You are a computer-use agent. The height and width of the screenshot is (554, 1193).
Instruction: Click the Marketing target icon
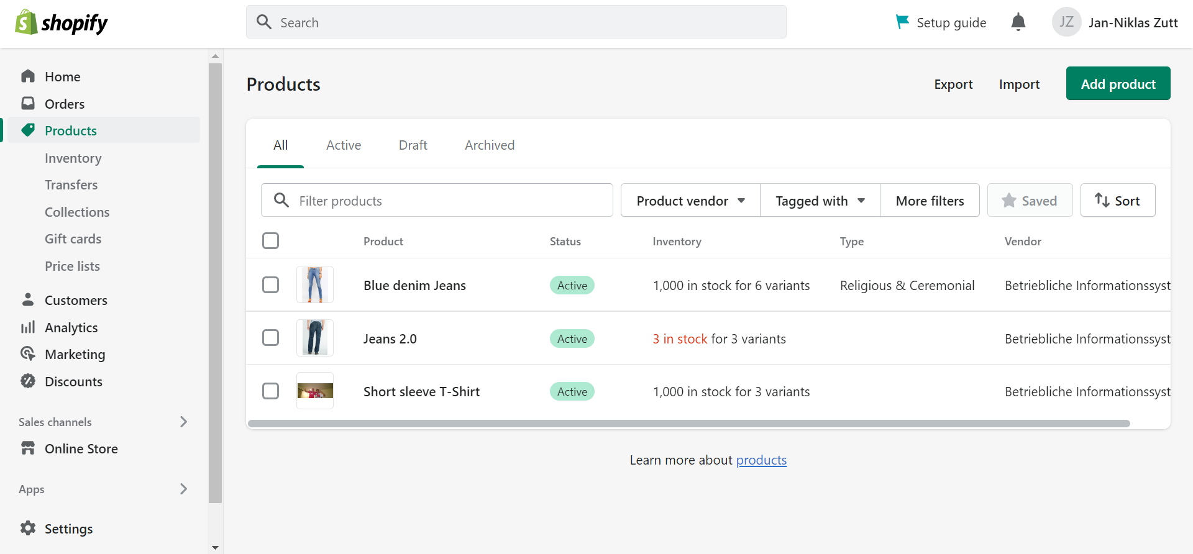[28, 353]
